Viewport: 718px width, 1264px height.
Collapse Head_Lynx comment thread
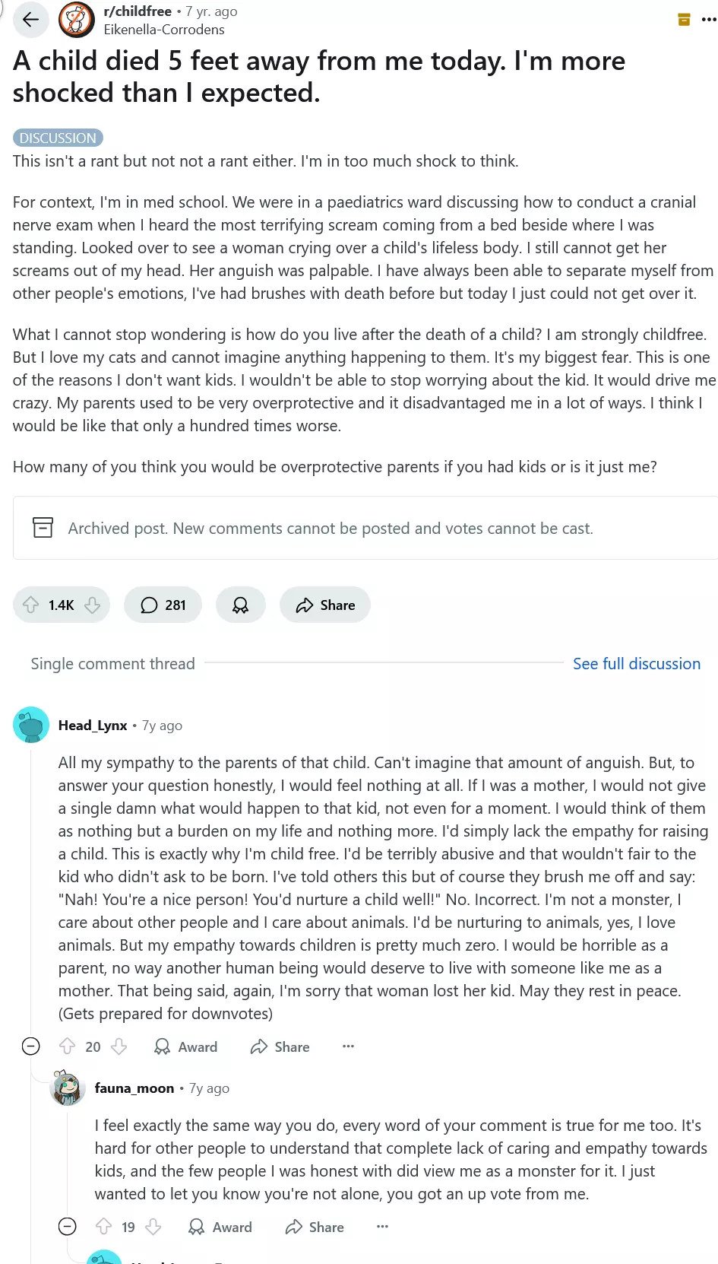pyautogui.click(x=31, y=1046)
